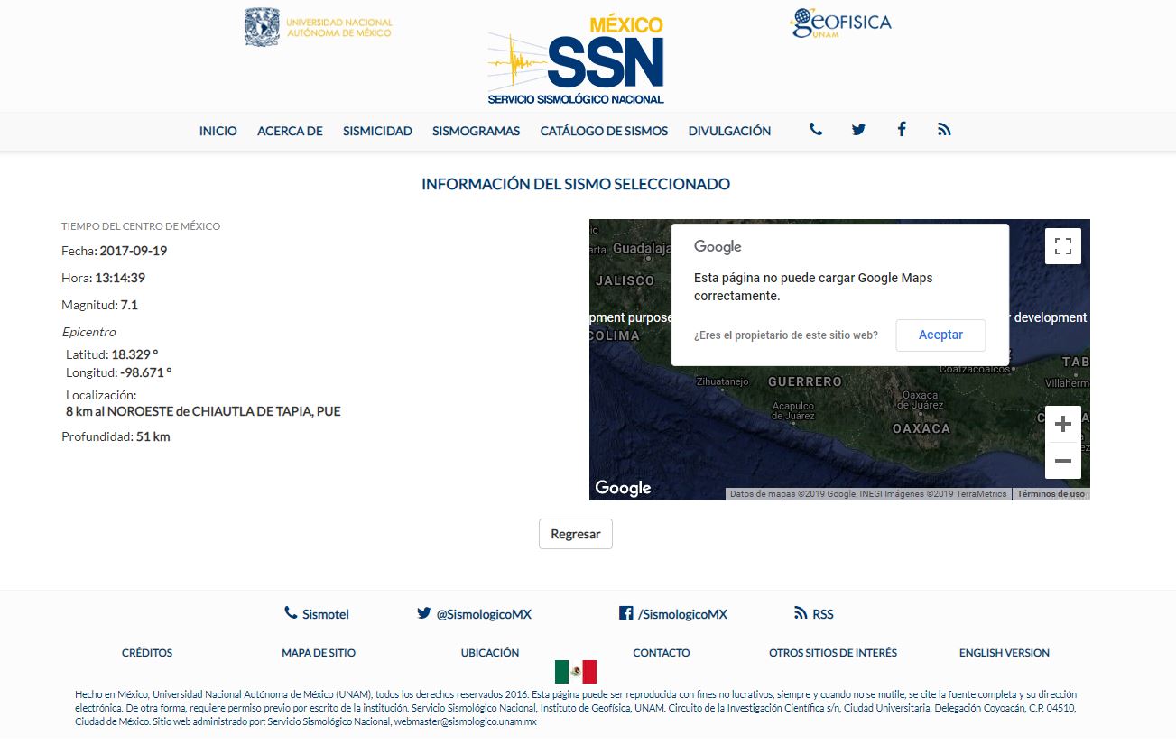Open the RSS text link in footer
Viewport: 1176px width, 753px height.
pyautogui.click(x=823, y=614)
